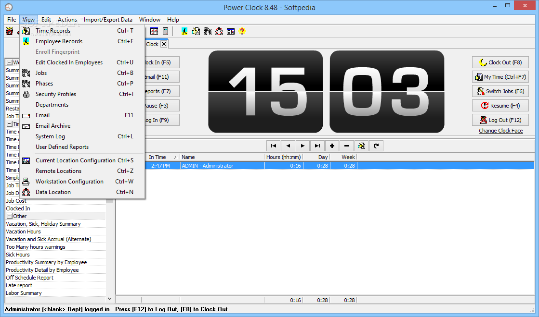
Task: Open the calendar toolbar icon
Action: tap(154, 32)
